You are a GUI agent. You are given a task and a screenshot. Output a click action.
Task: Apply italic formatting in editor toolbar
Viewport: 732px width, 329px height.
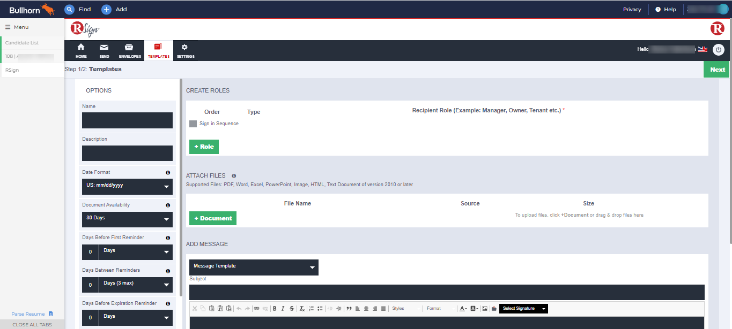pyautogui.click(x=283, y=309)
